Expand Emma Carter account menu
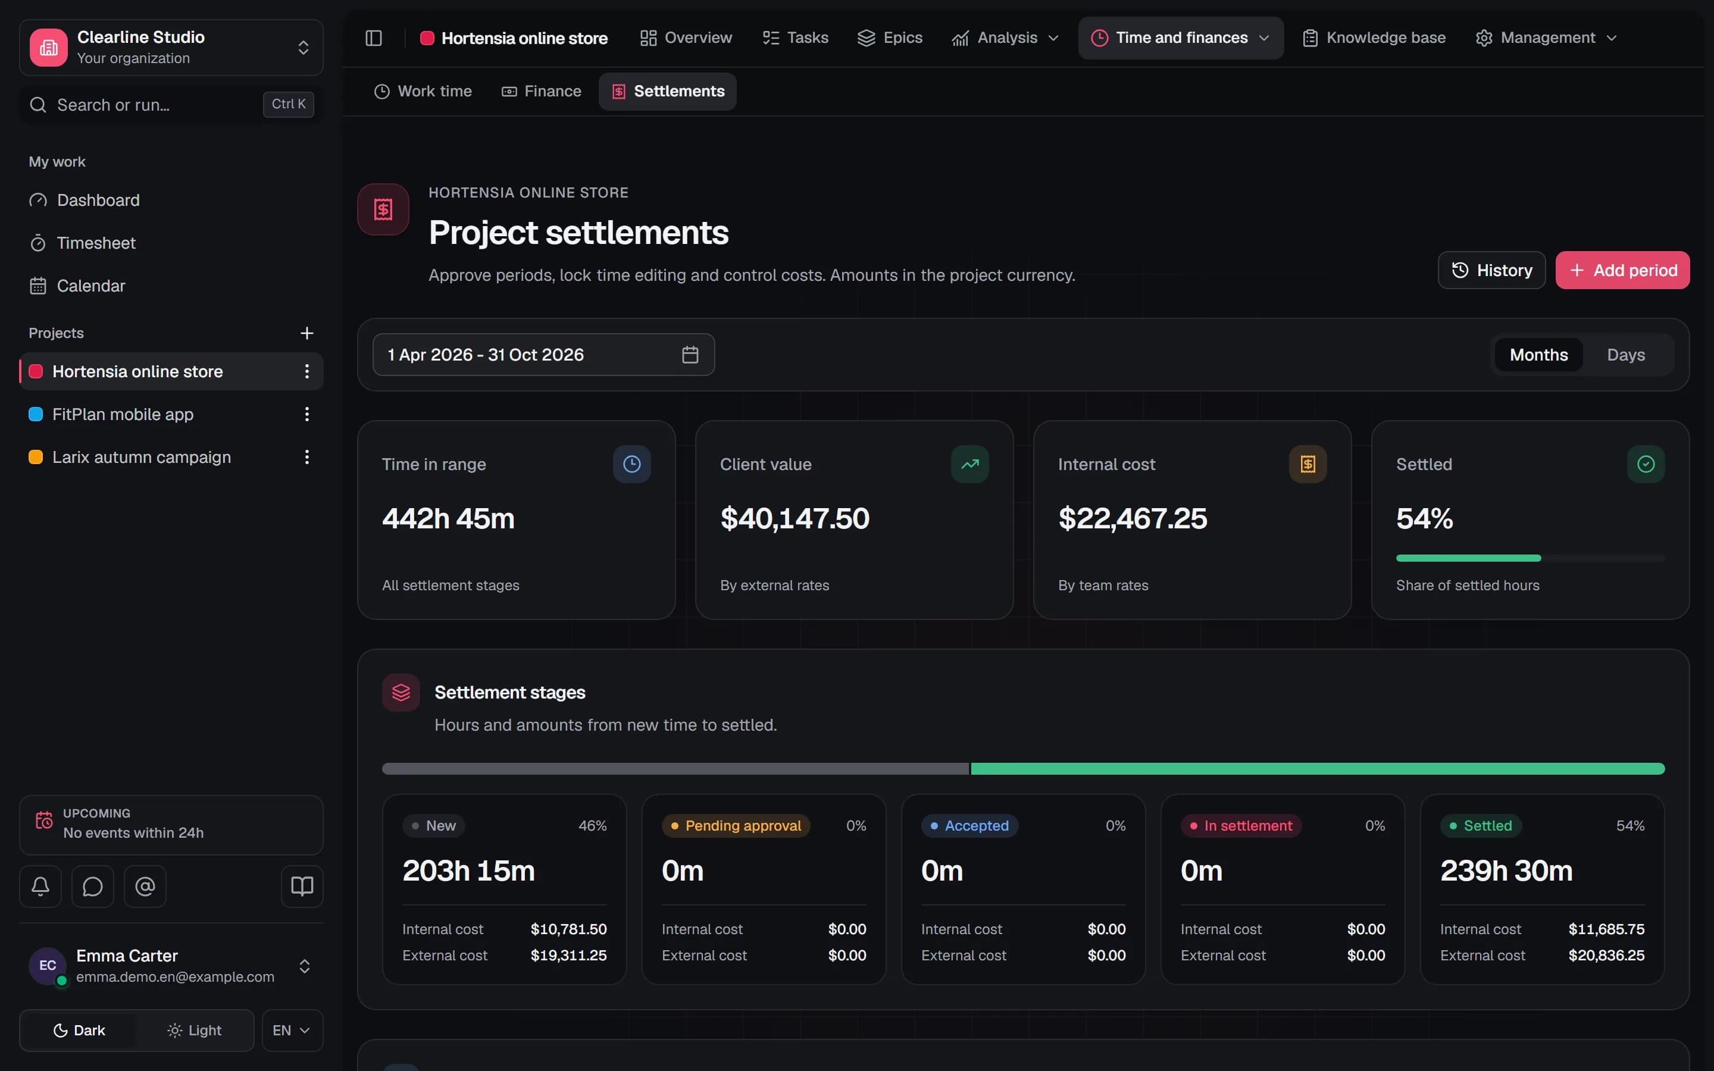Viewport: 1714px width, 1071px height. (171, 966)
